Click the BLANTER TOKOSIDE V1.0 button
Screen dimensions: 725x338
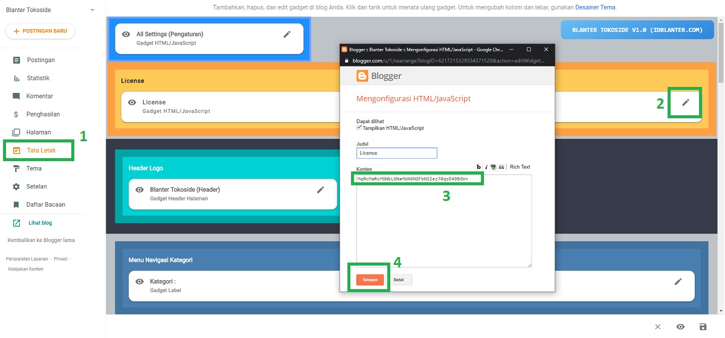coord(637,30)
